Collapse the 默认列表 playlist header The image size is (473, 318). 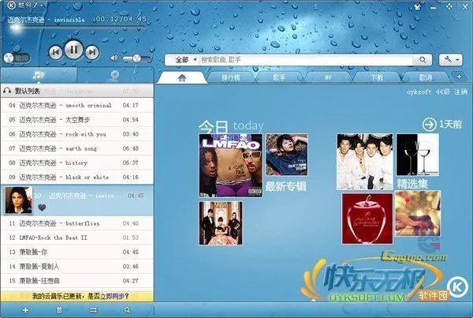coord(77,91)
